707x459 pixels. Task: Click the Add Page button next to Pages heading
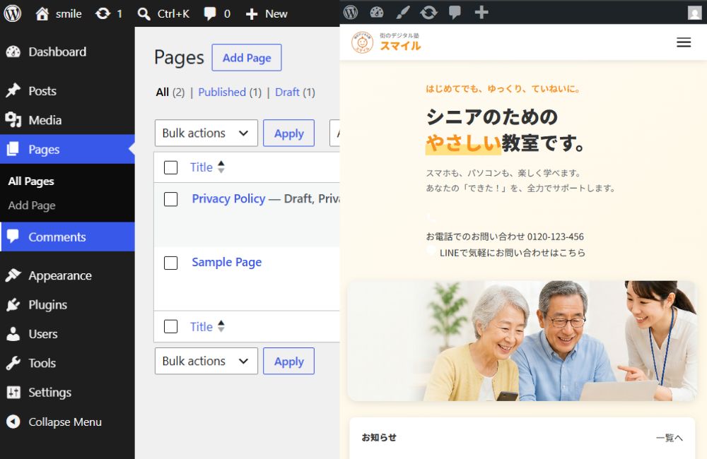(x=247, y=58)
